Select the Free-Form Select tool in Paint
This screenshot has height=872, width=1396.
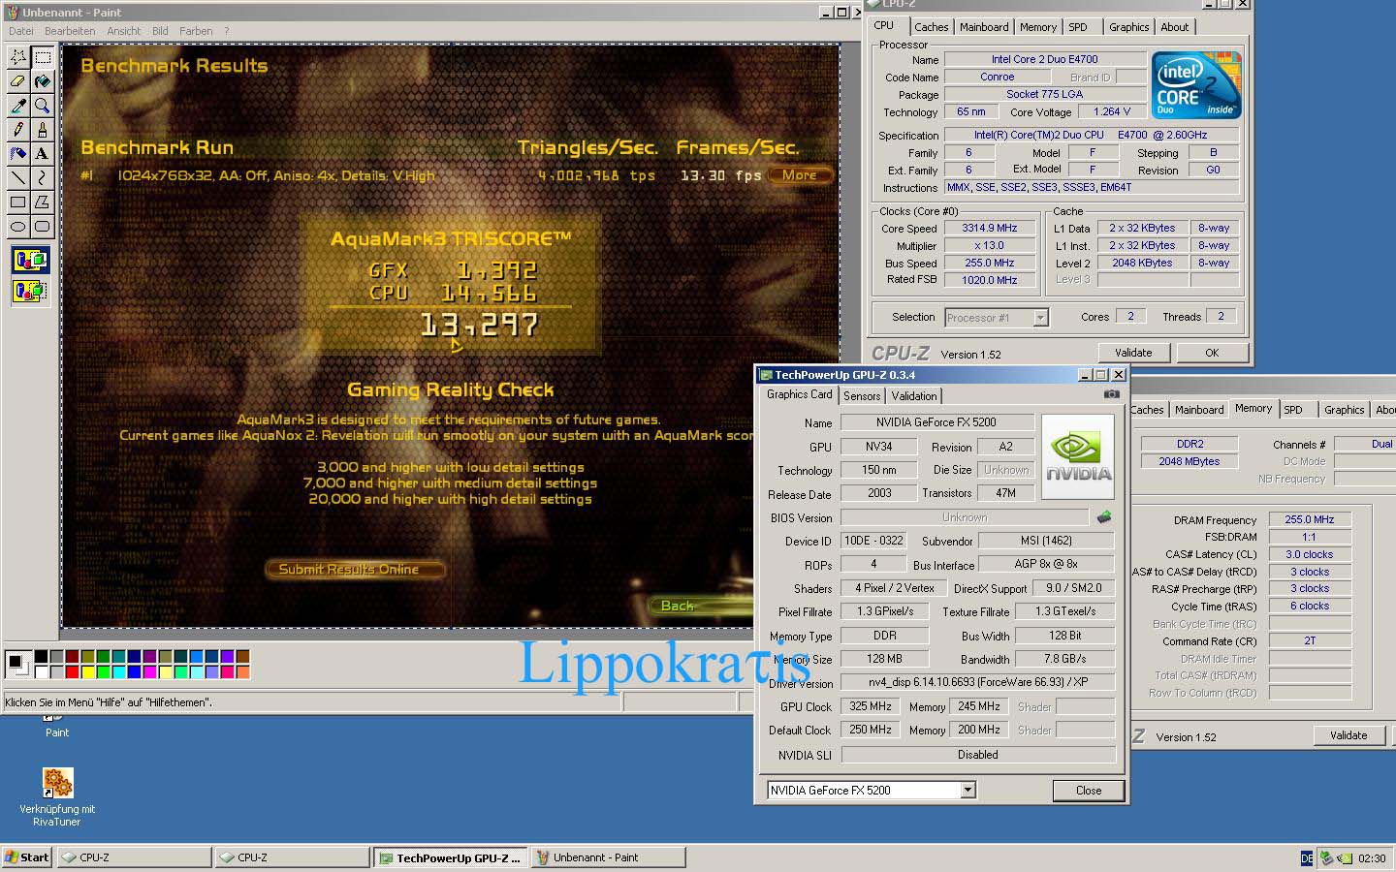[x=17, y=57]
